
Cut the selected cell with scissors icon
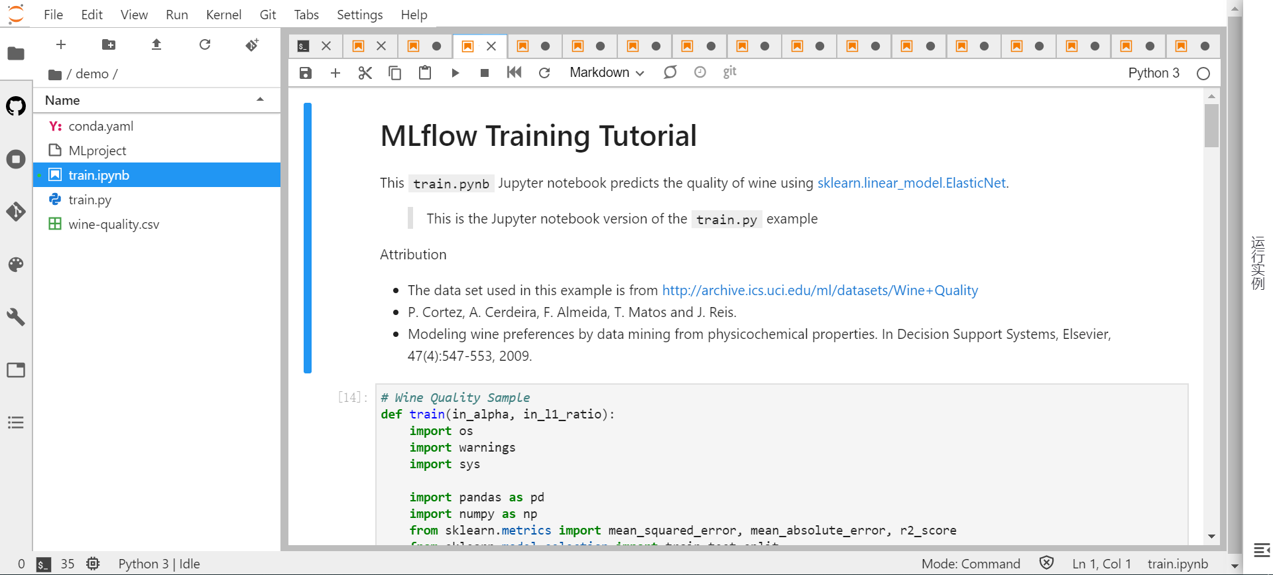click(x=365, y=73)
